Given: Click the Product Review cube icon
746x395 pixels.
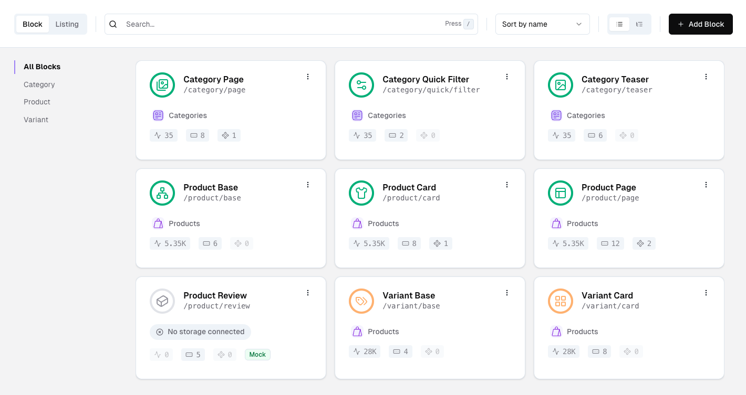Looking at the screenshot, I should click(162, 301).
